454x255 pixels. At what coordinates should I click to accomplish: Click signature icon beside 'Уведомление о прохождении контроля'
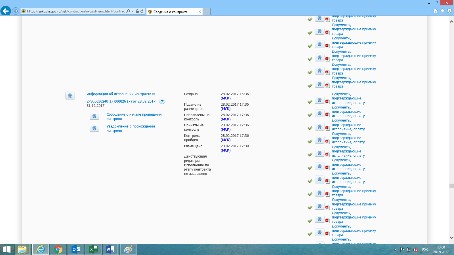pos(94,128)
